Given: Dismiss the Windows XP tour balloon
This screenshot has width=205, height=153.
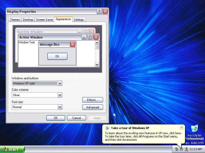Looking at the screenshot, I should pos(182,127).
